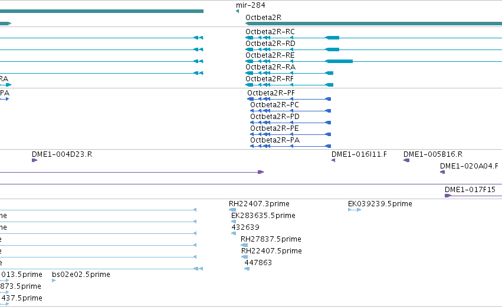This screenshot has width=502, height=307.
Task: Click the bs02e02.5prime arrow glyph
Action: 54,280
